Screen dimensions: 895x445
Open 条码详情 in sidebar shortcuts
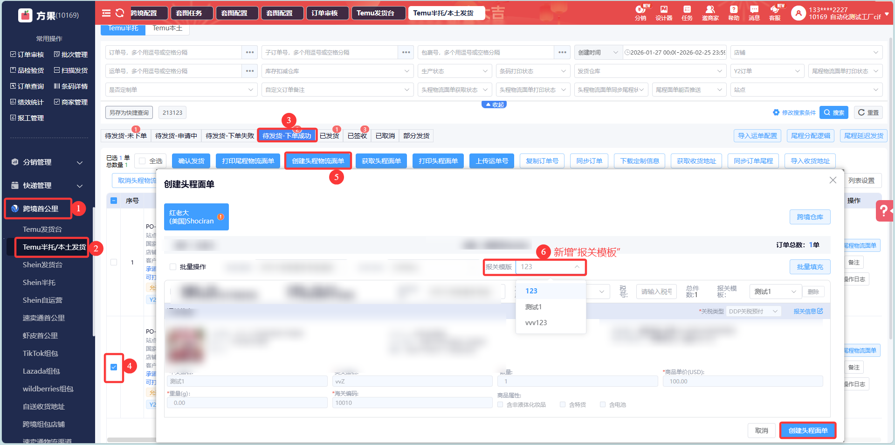[x=71, y=86]
